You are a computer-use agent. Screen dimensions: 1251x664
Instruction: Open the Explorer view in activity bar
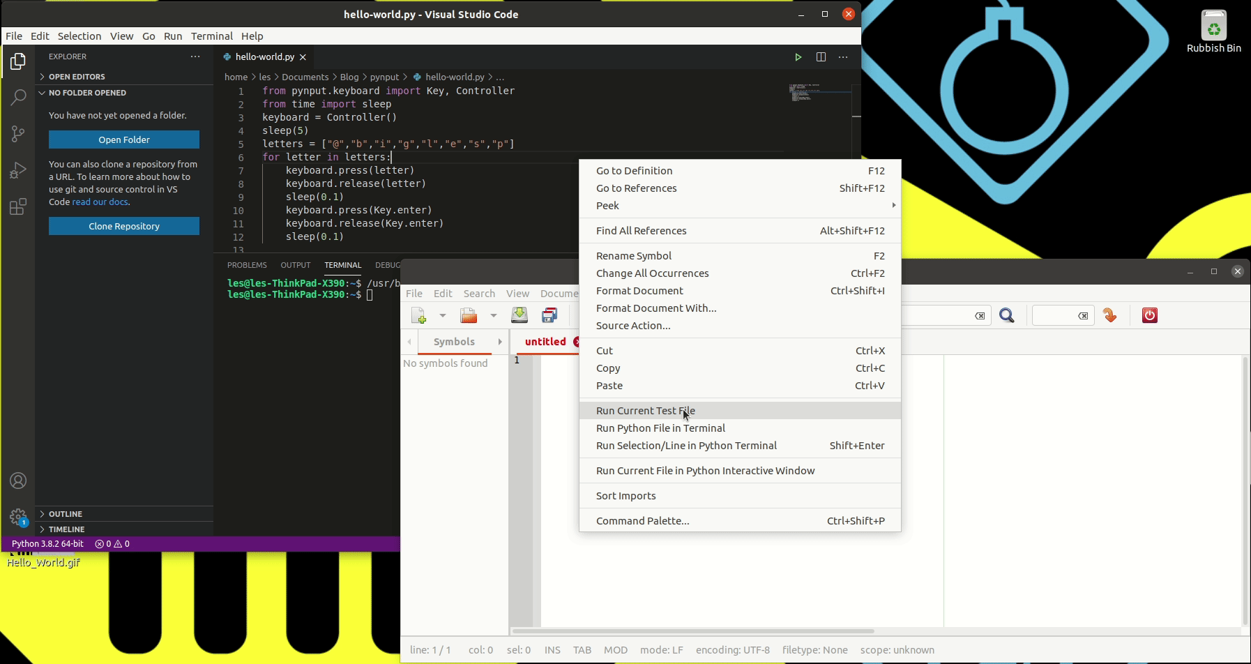(x=18, y=61)
